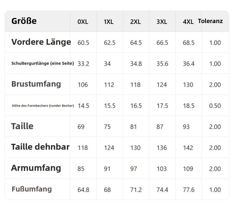Select the Fußumfang 2XL value 71.2
Viewport: 234px width, 205px height.
136,190
